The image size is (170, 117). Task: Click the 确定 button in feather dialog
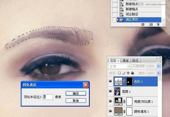[x=76, y=93]
